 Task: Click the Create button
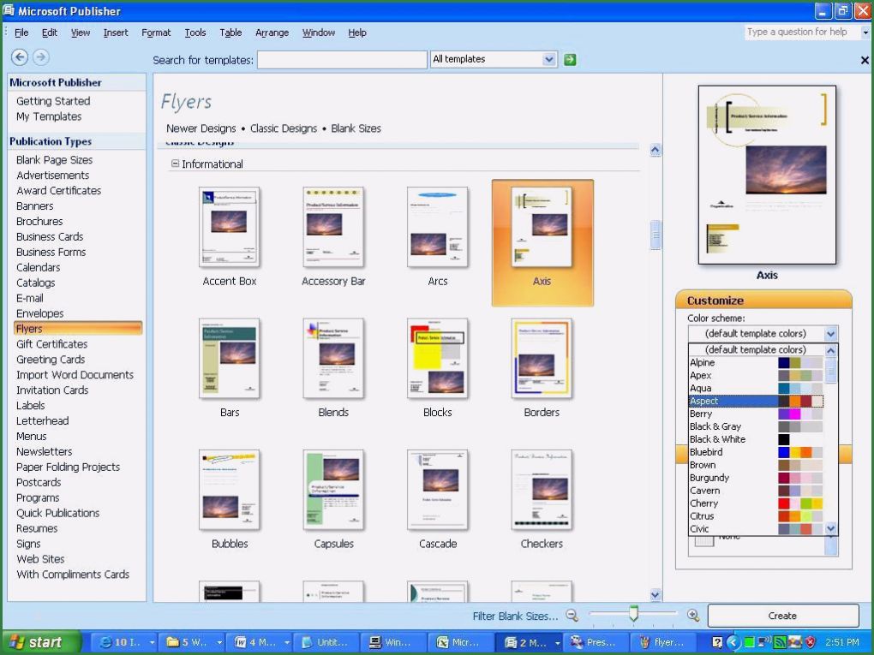tap(781, 615)
